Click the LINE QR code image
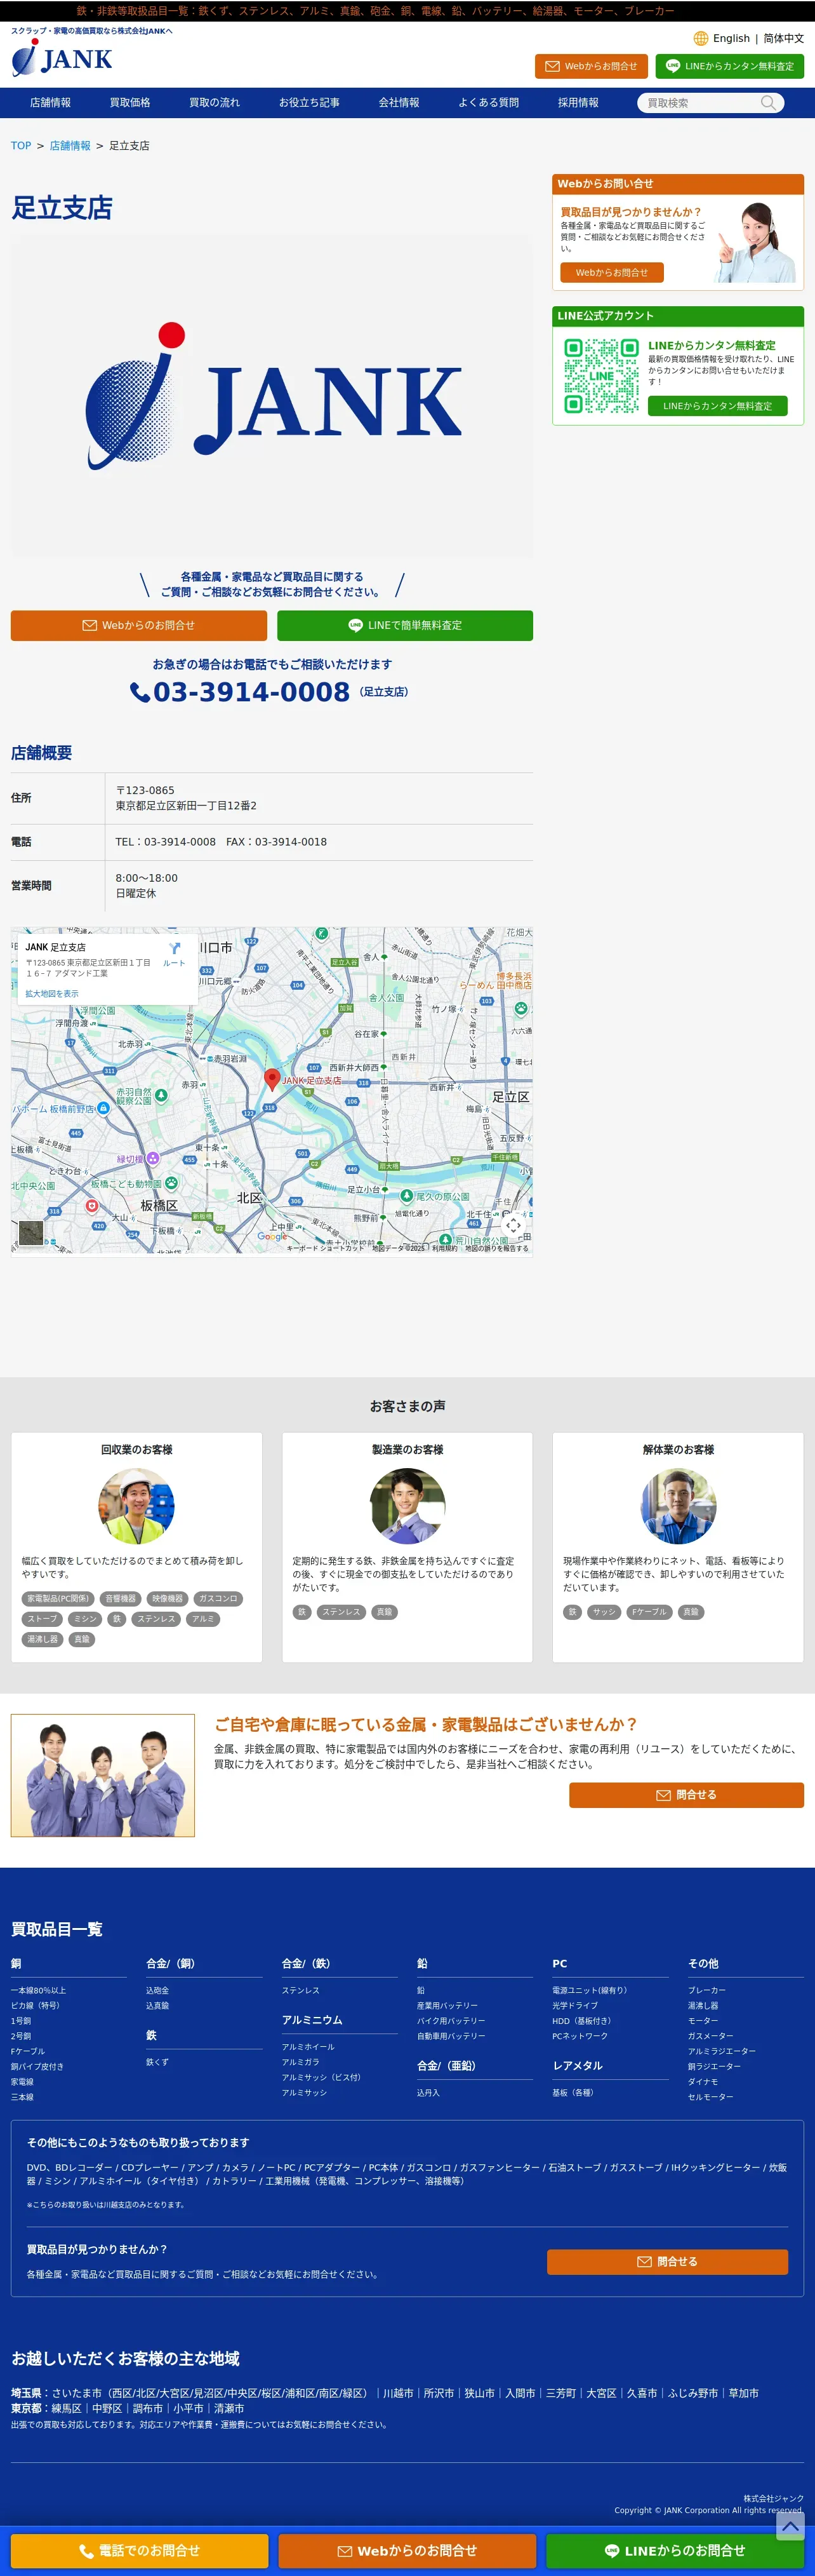Viewport: 815px width, 2576px height. pyautogui.click(x=601, y=376)
